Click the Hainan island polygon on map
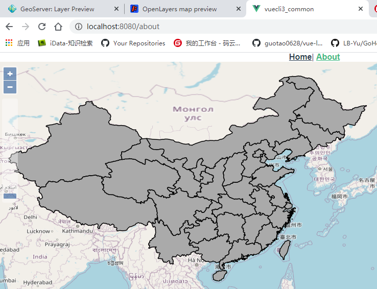Screen dimensions: 377x289 point(219,276)
